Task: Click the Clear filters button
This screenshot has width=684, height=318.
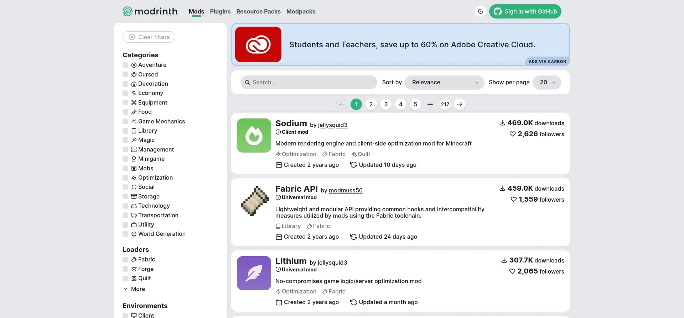Action: (149, 37)
